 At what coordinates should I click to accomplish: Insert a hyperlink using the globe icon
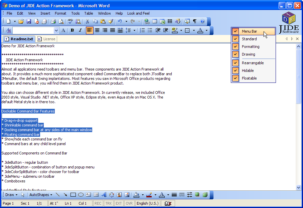(x=147, y=21)
